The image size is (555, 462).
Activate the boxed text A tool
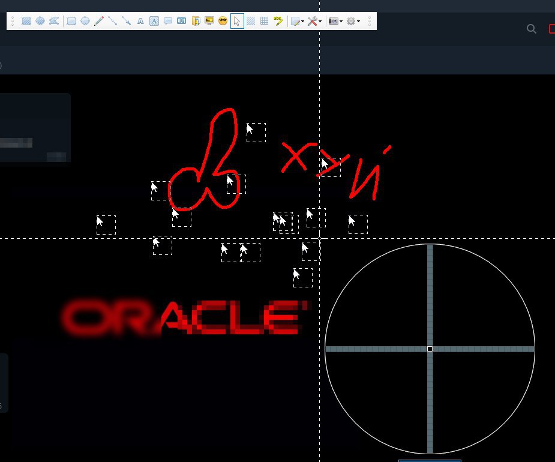(154, 21)
